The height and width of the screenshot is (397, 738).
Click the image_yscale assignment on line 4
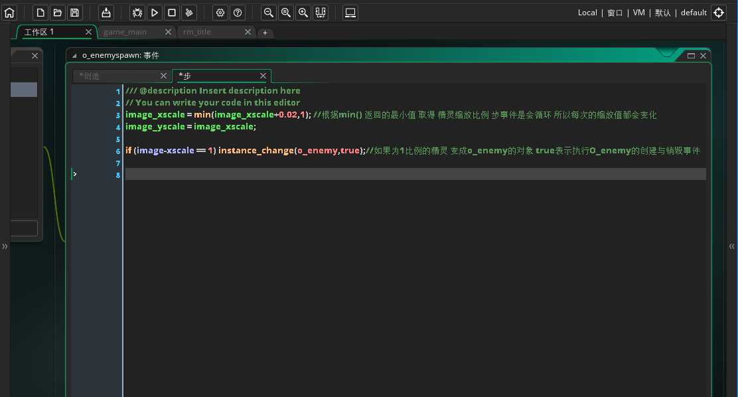[x=190, y=127]
